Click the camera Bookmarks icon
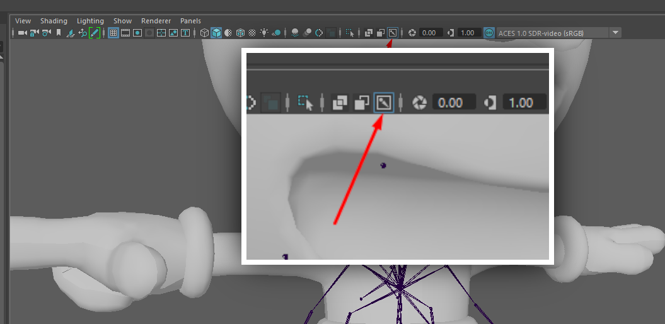Viewport: 665px width, 324px height. coord(59,33)
